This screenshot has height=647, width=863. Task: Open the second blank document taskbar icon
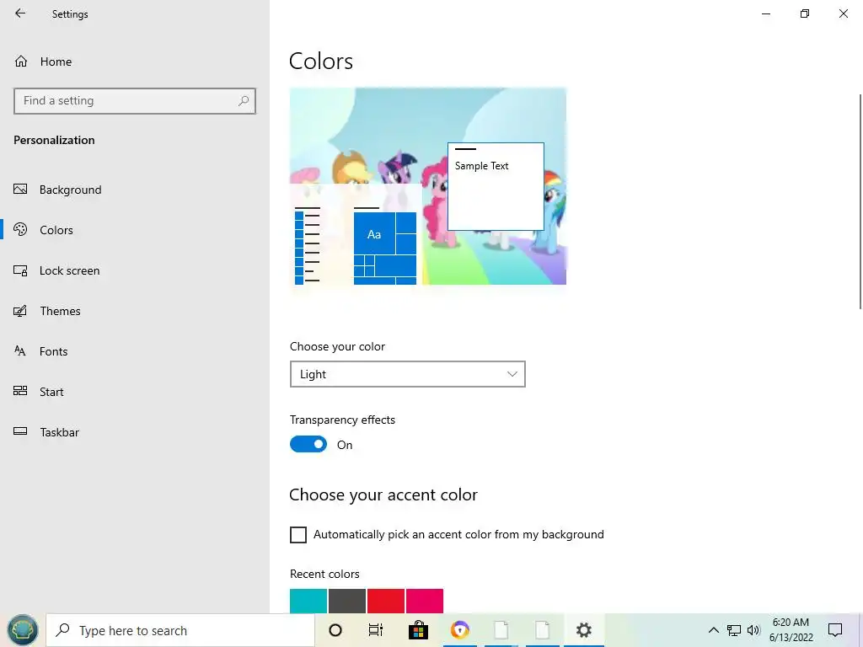[542, 630]
